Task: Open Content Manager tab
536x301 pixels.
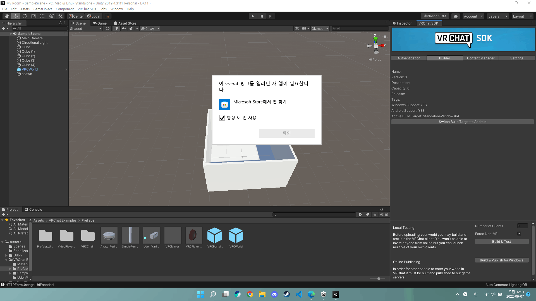Action: pyautogui.click(x=480, y=58)
